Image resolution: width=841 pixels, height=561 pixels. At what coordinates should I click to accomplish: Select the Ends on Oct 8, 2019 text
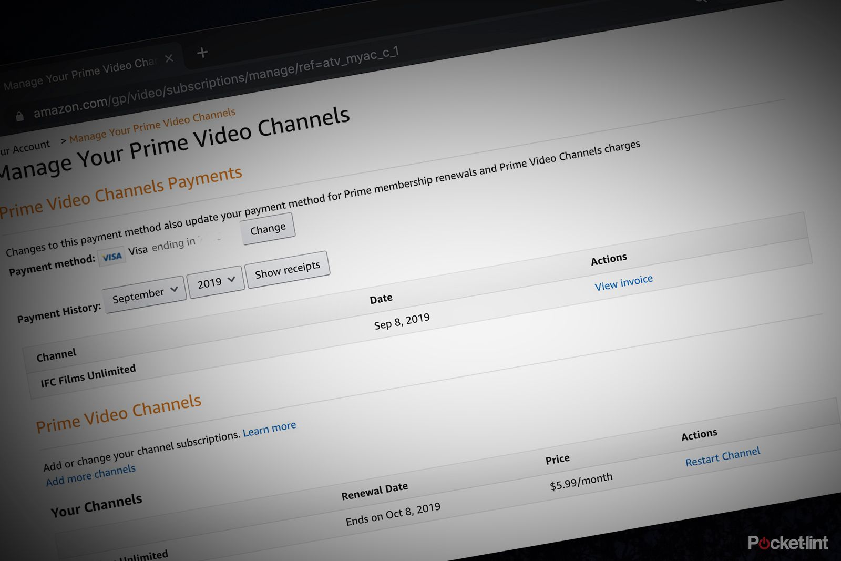click(393, 514)
